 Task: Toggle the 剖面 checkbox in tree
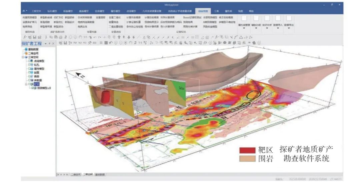coord(30,73)
